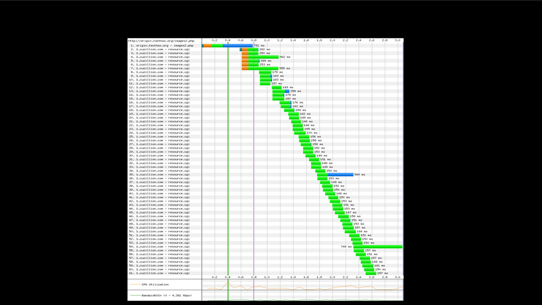Viewport: 542px width, 305px height.
Task: Select row 10 1.cuzillion.com resource.cgi label
Action: point(160,79)
